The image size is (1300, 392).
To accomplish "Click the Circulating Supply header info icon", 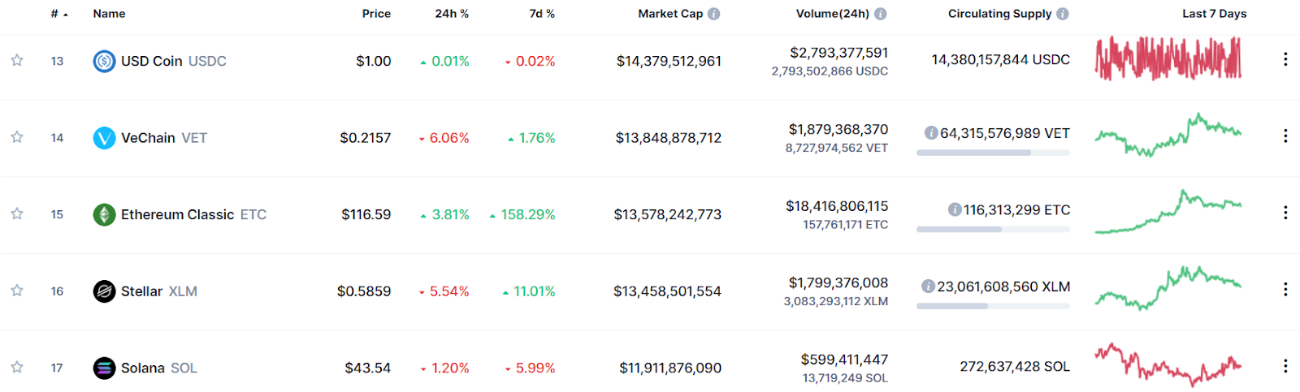I will click(x=1062, y=14).
